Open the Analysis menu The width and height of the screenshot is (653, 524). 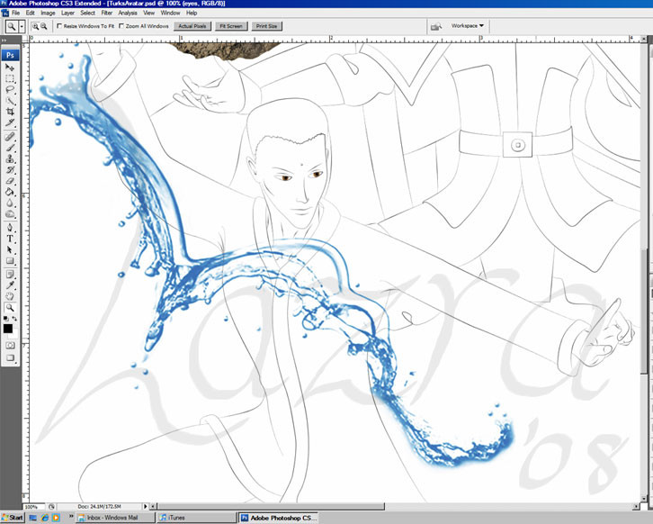(x=128, y=13)
